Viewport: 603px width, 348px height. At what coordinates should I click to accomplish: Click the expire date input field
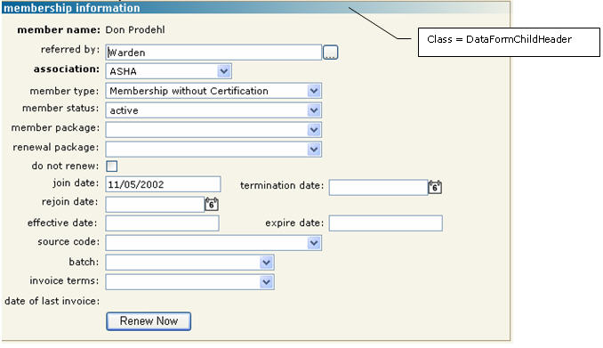386,223
